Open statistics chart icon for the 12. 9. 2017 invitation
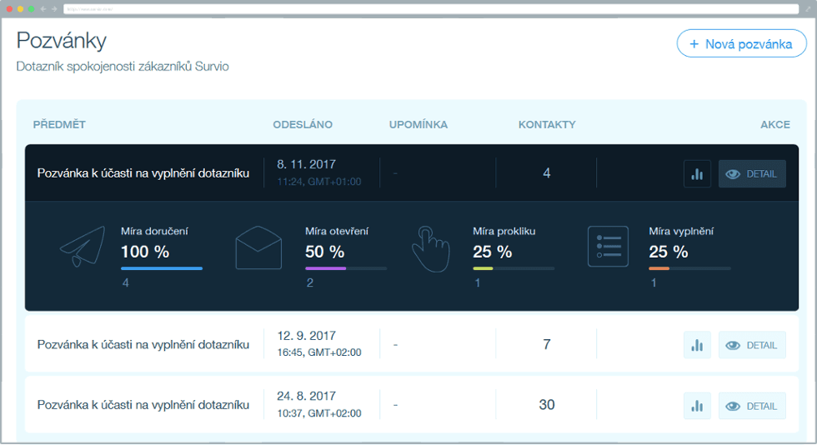The width and height of the screenshot is (817, 445). 697,345
